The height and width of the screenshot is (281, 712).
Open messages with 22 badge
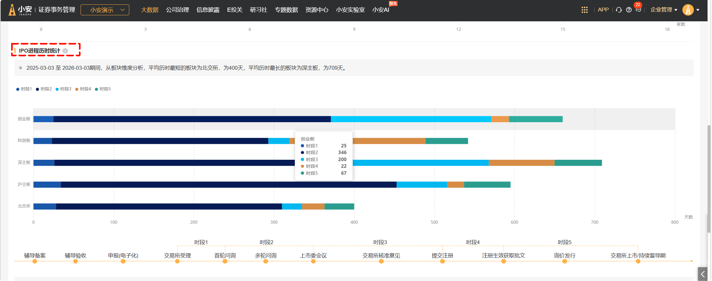coord(638,10)
